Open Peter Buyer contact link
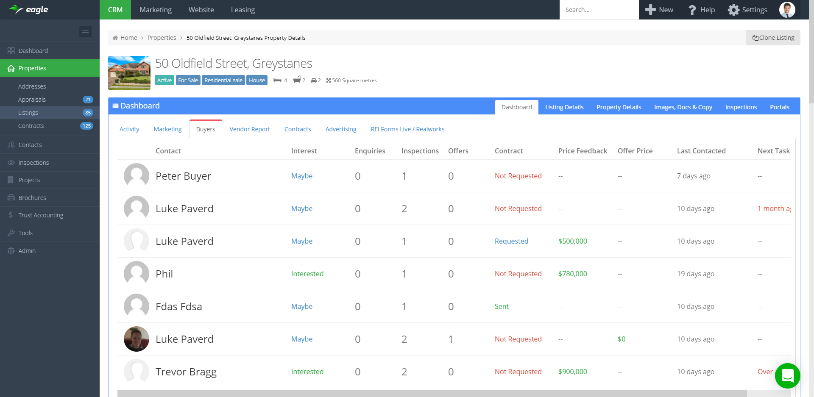The width and height of the screenshot is (814, 397). pos(183,176)
